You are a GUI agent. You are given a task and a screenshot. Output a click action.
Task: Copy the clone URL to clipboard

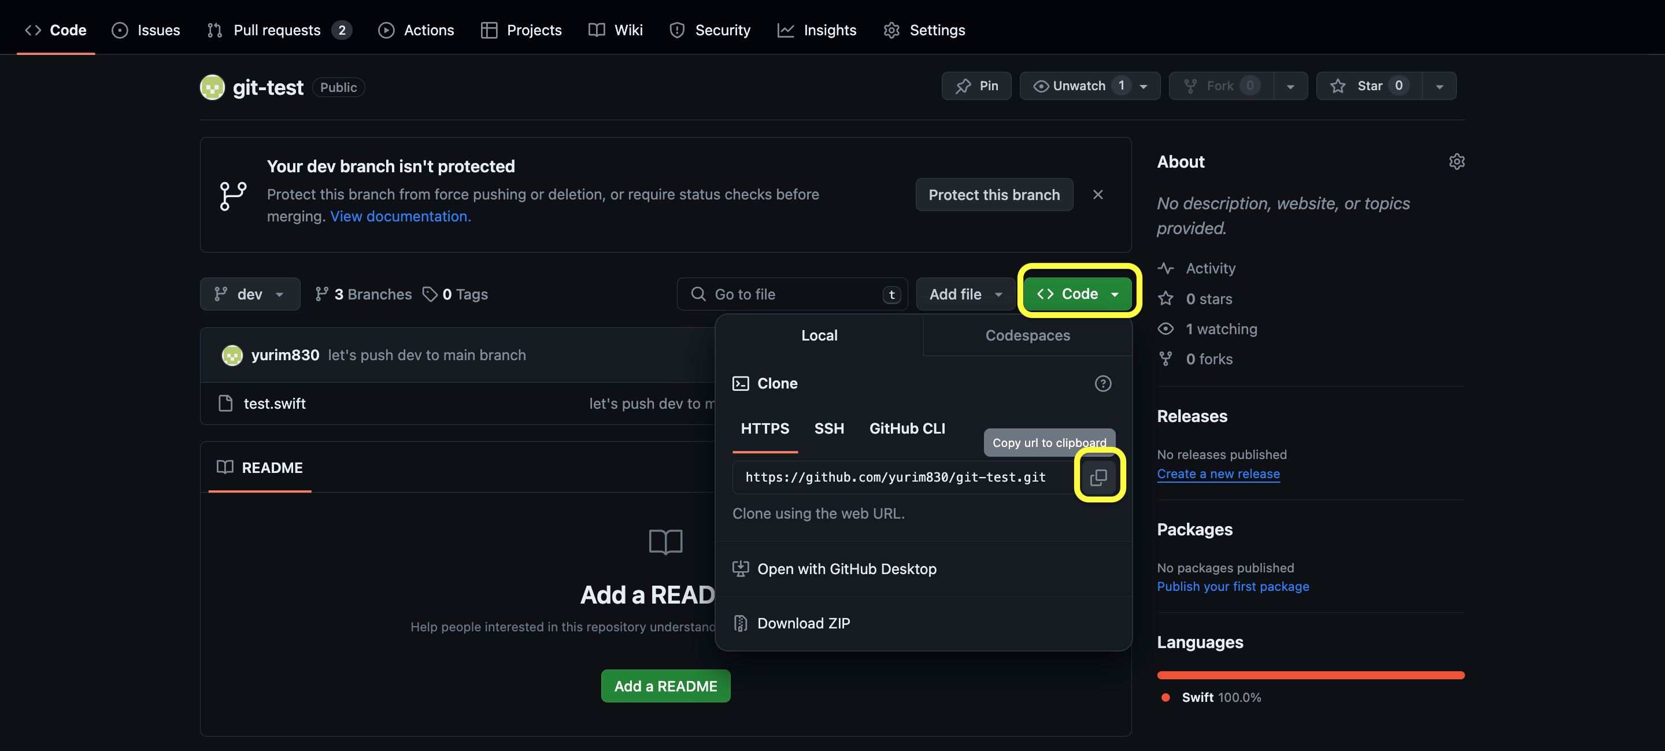click(x=1098, y=477)
